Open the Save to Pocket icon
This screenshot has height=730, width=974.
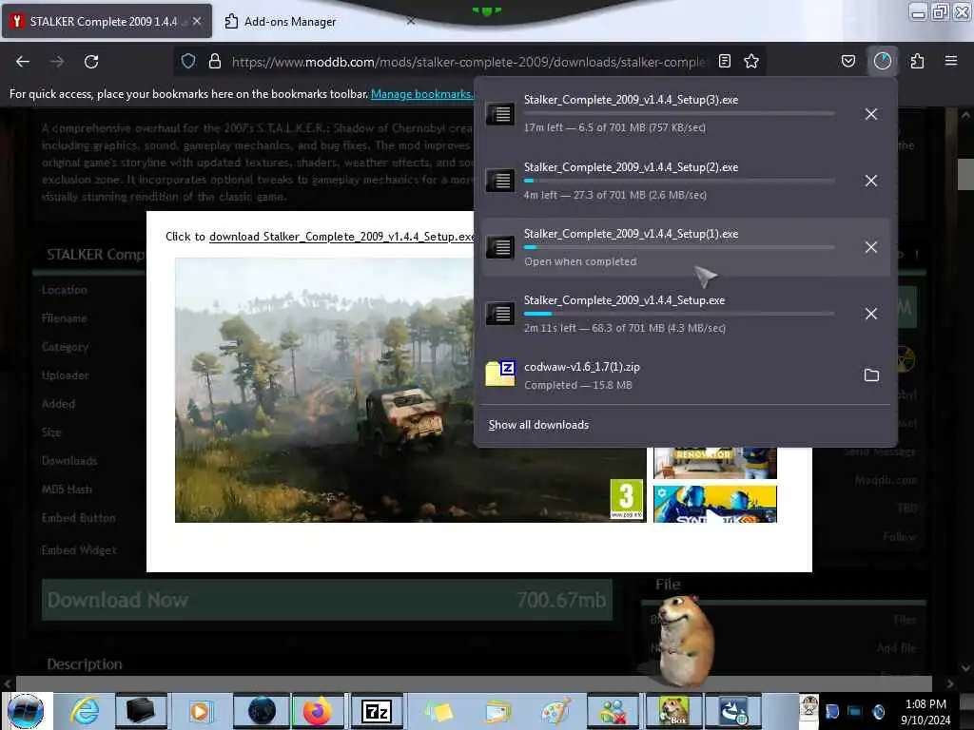click(847, 61)
